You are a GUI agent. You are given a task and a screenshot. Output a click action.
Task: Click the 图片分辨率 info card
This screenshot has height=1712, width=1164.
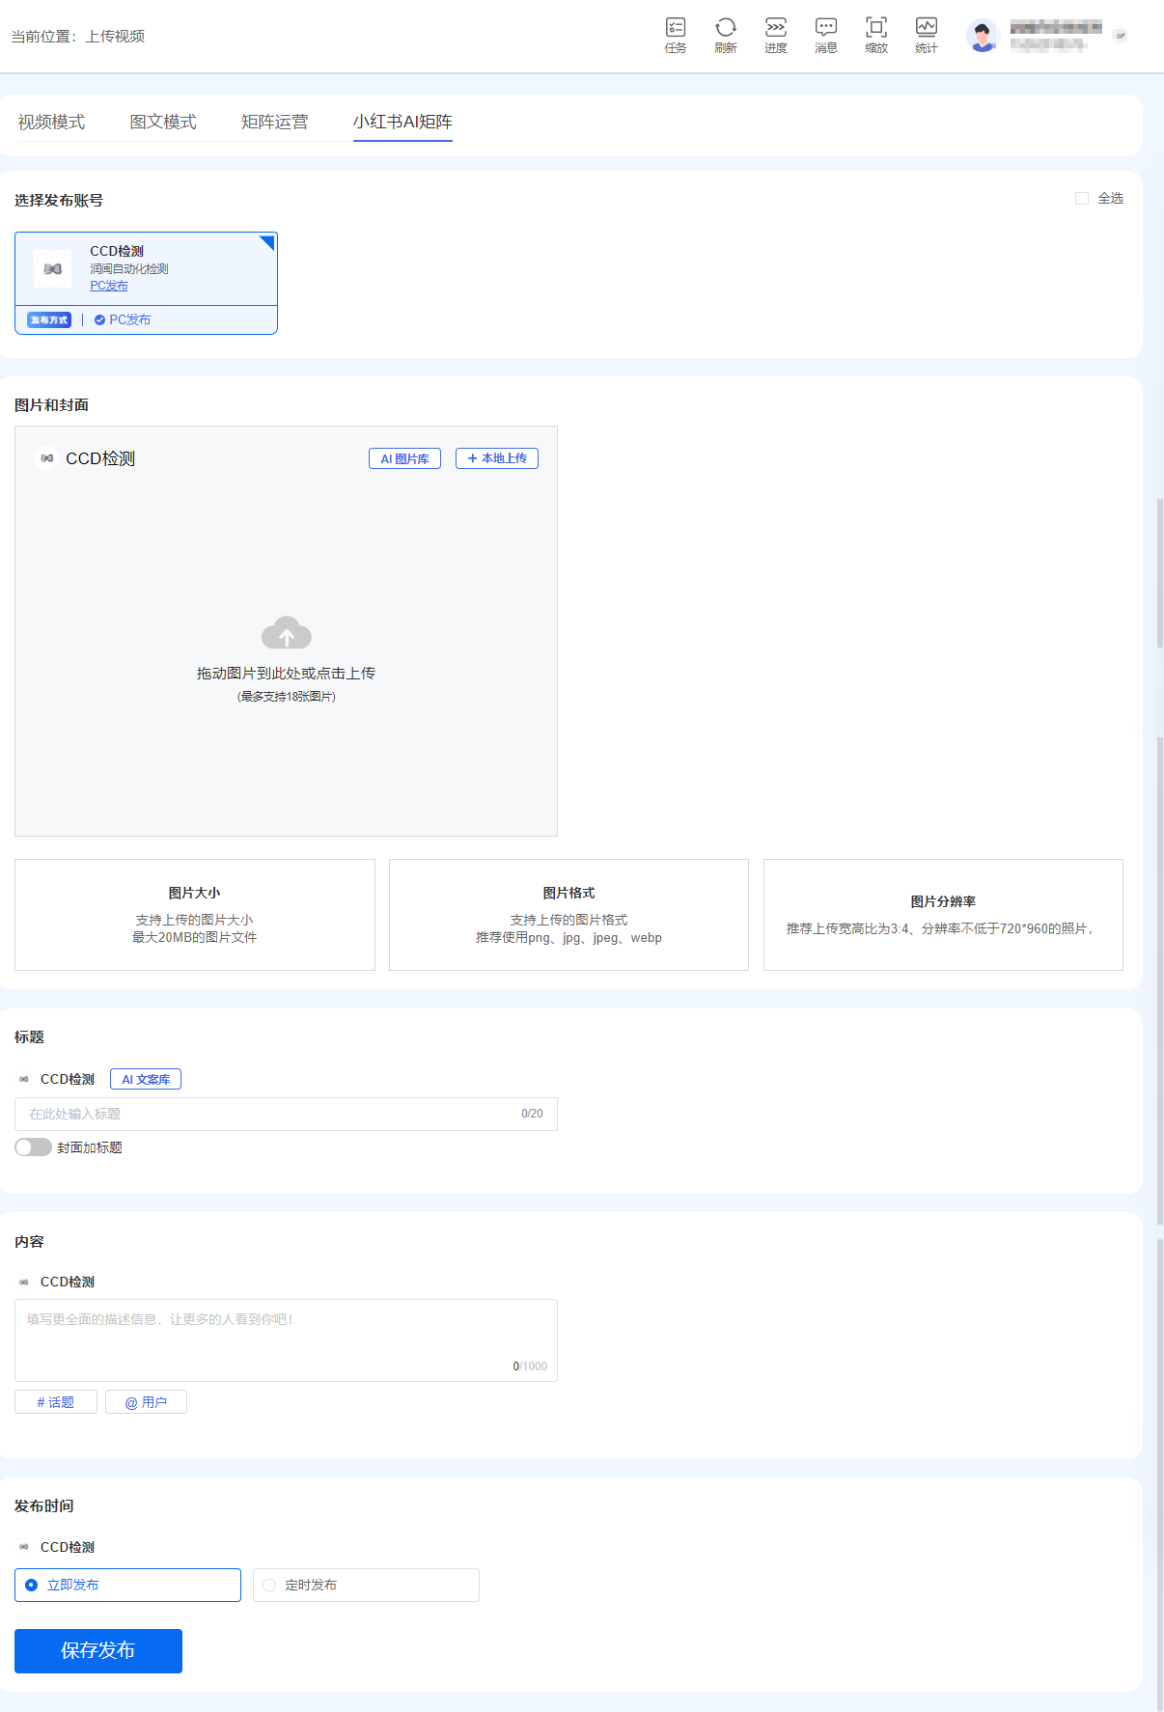pos(943,915)
